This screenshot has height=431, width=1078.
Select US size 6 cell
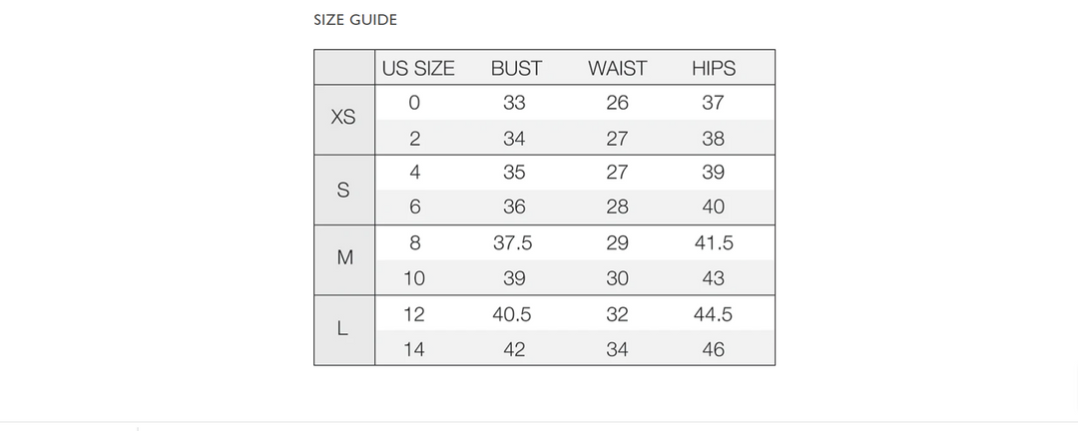click(x=414, y=208)
